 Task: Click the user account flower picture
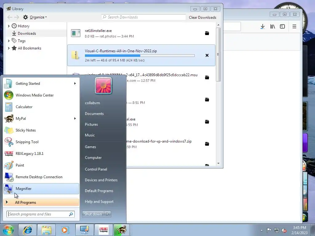(103, 86)
